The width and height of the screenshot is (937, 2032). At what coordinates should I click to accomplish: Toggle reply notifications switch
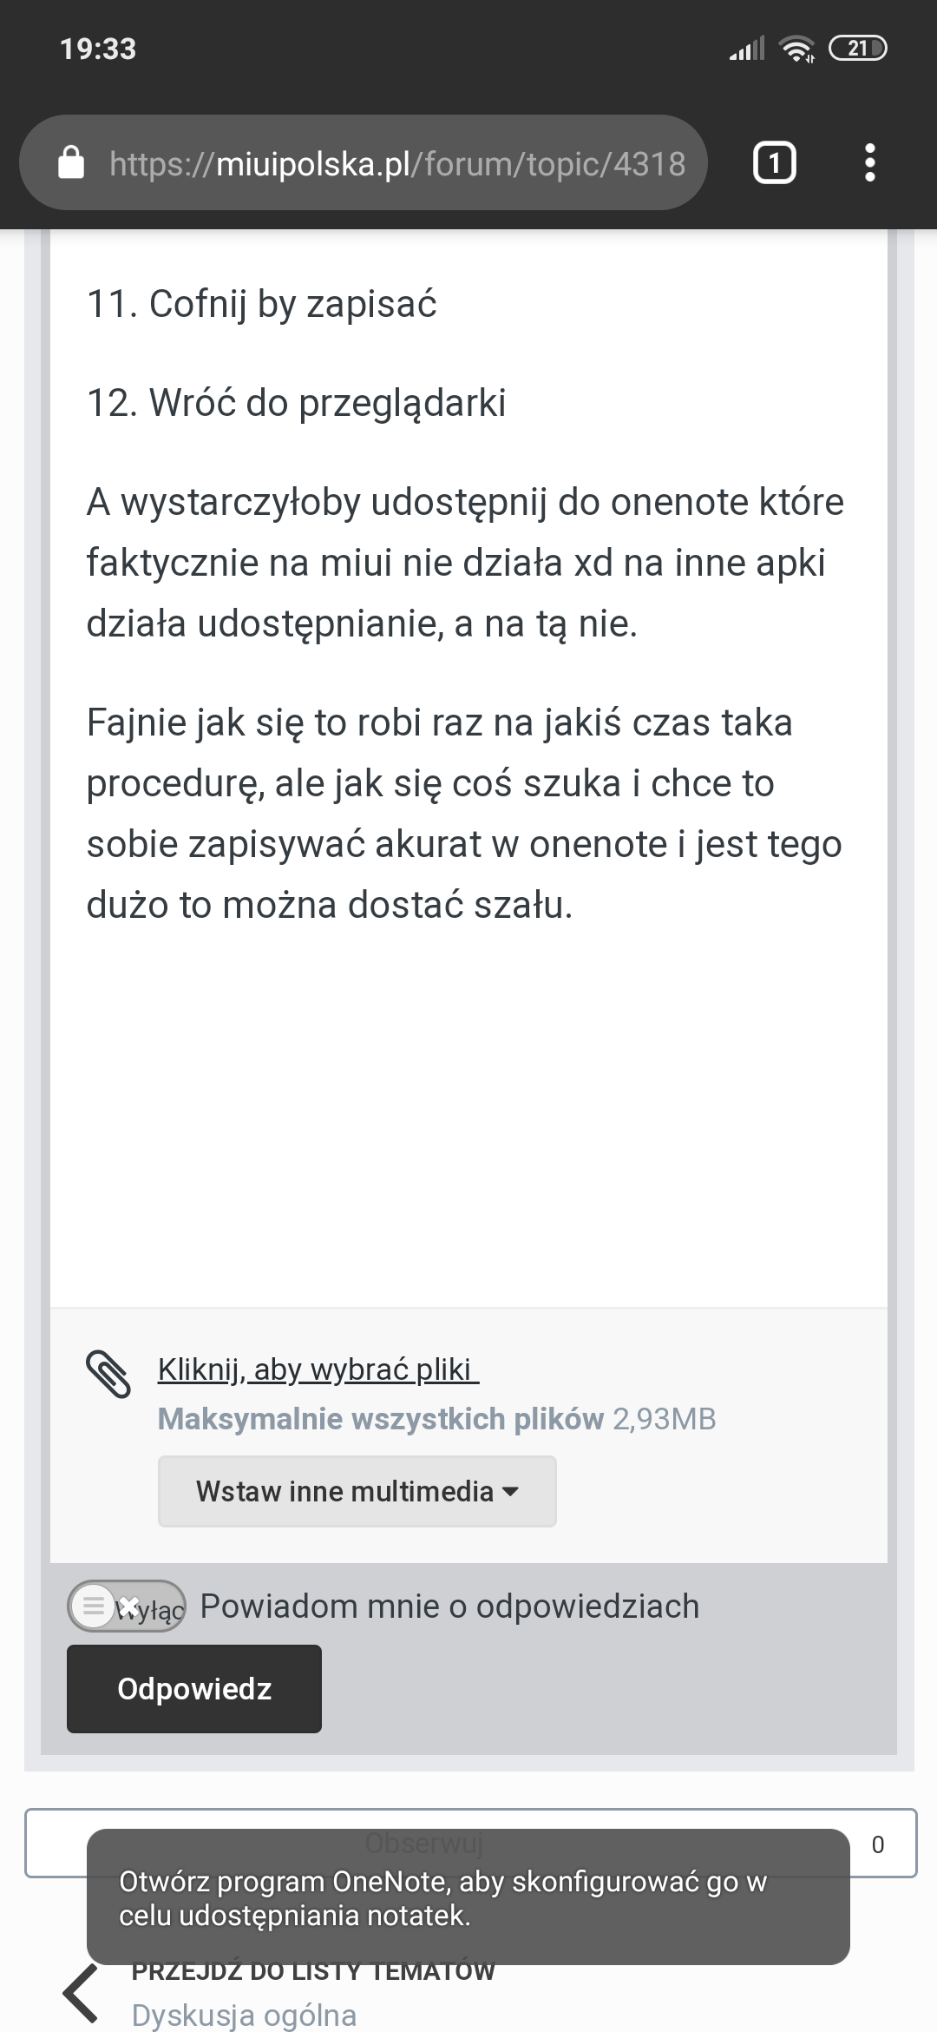[x=127, y=1606]
